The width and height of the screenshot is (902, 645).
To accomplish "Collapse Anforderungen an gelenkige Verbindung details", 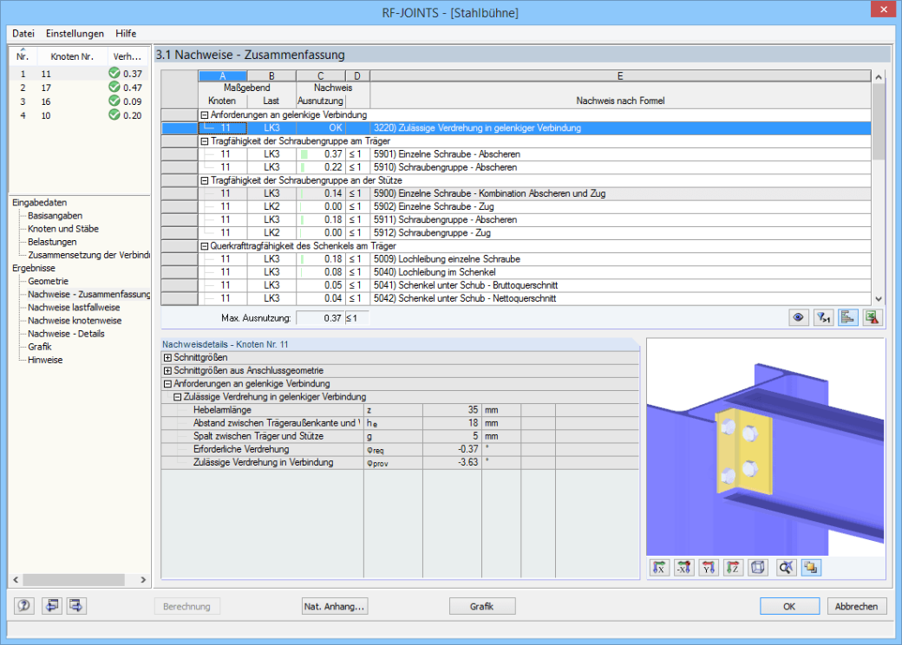I will [x=167, y=384].
